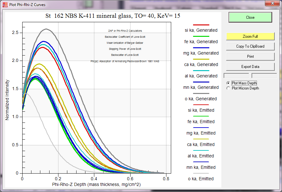Click the Export Data button
The width and height of the screenshot is (282, 192).
click(x=250, y=67)
